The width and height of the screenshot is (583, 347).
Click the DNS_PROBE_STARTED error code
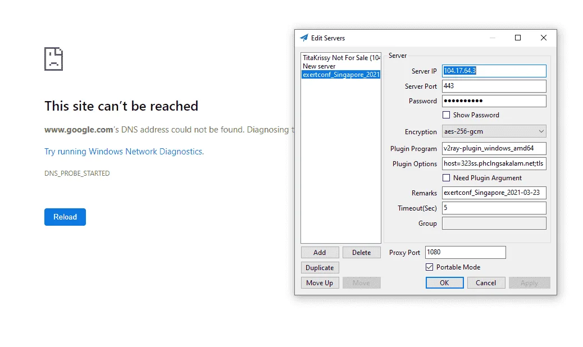coord(77,174)
